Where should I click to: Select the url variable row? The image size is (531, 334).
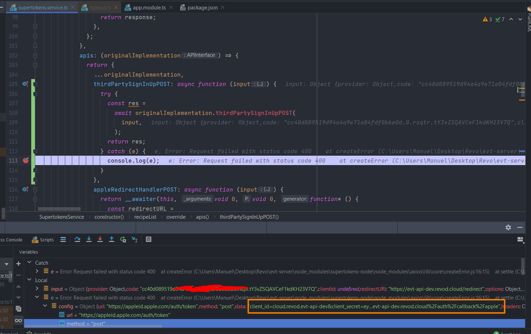(x=275, y=315)
